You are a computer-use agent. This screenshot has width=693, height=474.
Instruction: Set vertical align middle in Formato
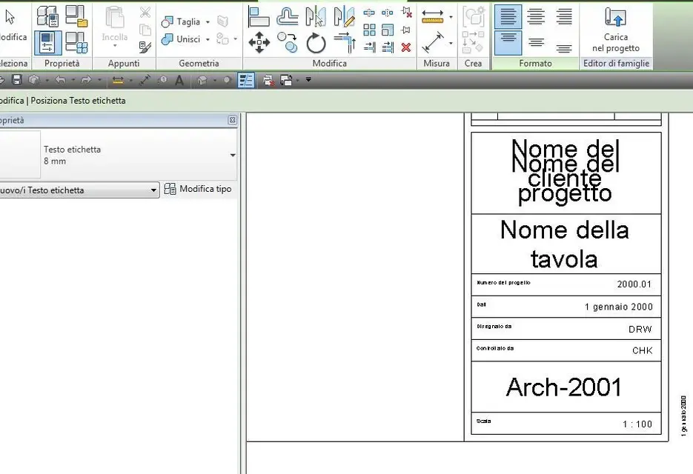pos(536,42)
